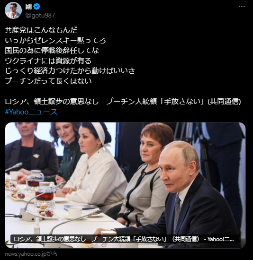Open the profile avatar of user 剛
Image resolution: width=253 pixels, height=260 pixels.
click(13, 10)
